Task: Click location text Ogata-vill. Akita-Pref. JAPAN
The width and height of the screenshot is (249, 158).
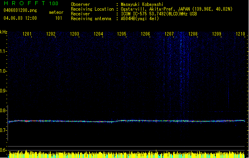Action: [155, 9]
